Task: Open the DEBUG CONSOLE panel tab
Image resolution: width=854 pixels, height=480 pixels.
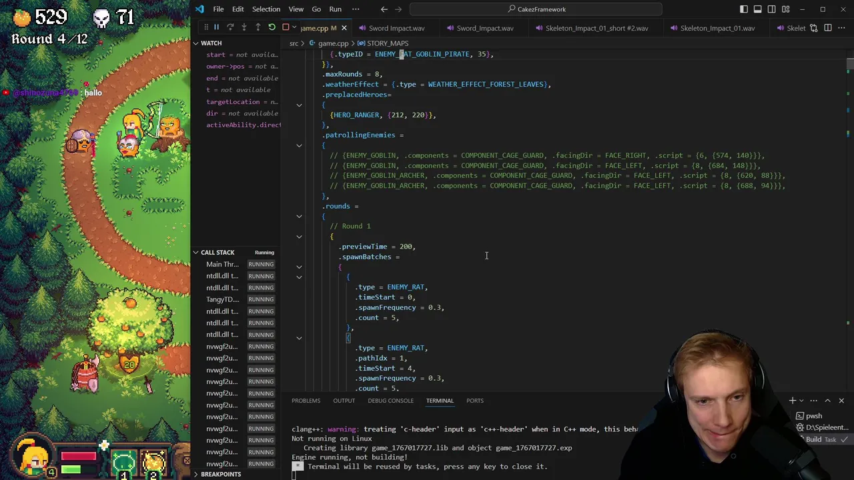Action: 390,401
